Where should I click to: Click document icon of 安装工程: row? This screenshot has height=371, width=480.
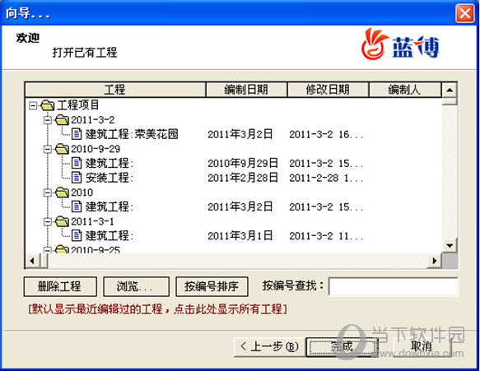[77, 178]
